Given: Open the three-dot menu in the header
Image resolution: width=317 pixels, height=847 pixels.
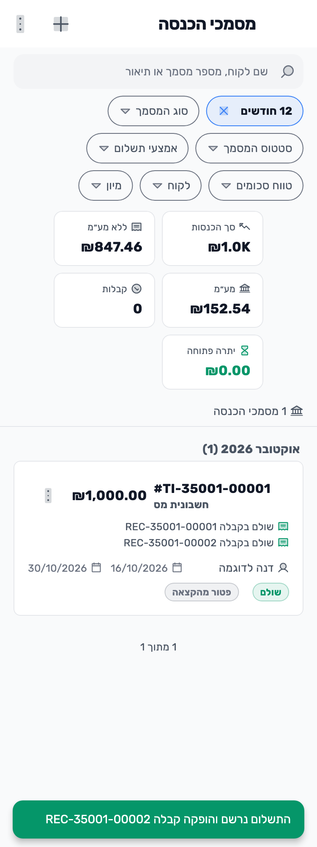Looking at the screenshot, I should click(20, 24).
